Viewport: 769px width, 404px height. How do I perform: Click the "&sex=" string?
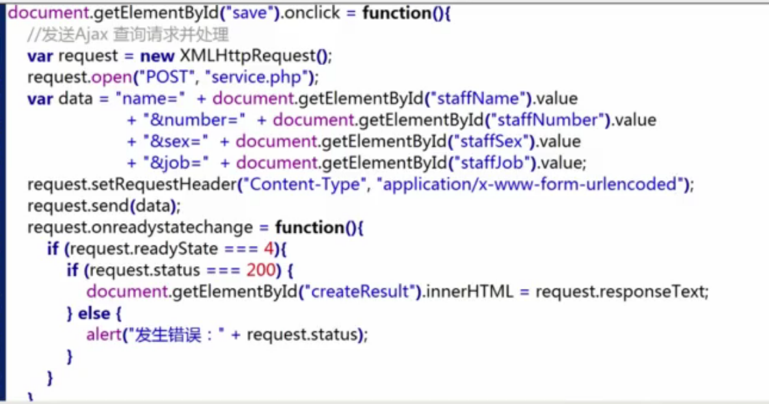pos(176,142)
